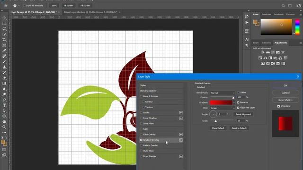This screenshot has width=303, height=170.
Task: Enable the Inner Shadow checkbox
Action: [x=141, y=118]
